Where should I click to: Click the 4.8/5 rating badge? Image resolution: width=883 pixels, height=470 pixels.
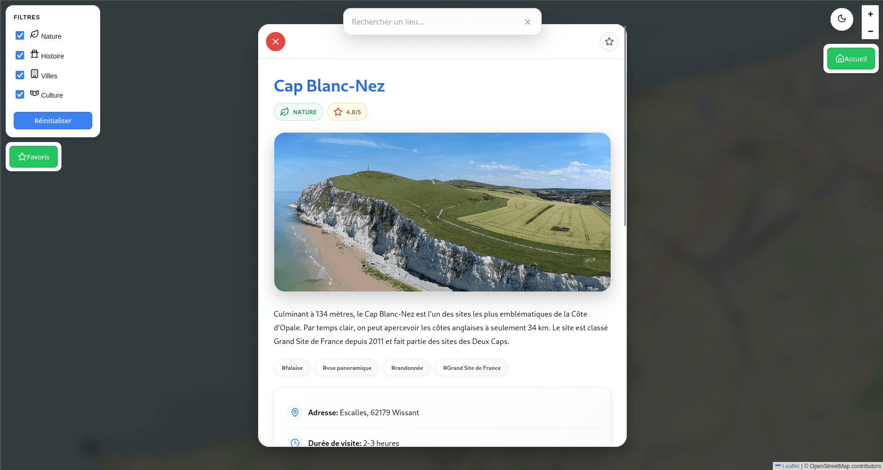[347, 112]
